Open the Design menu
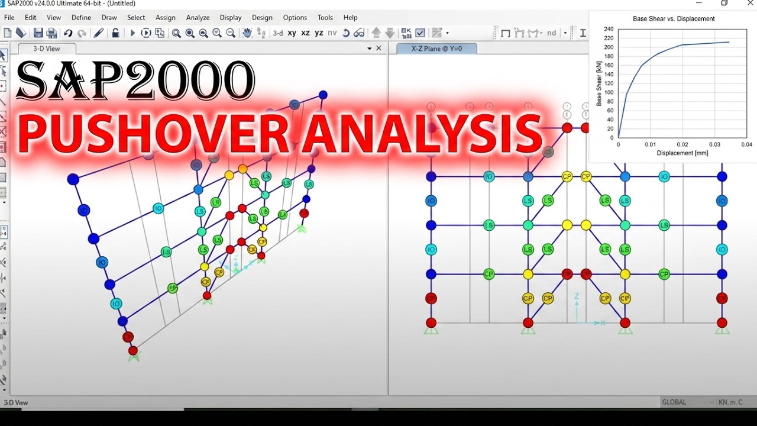This screenshot has width=757, height=426. 262,18
